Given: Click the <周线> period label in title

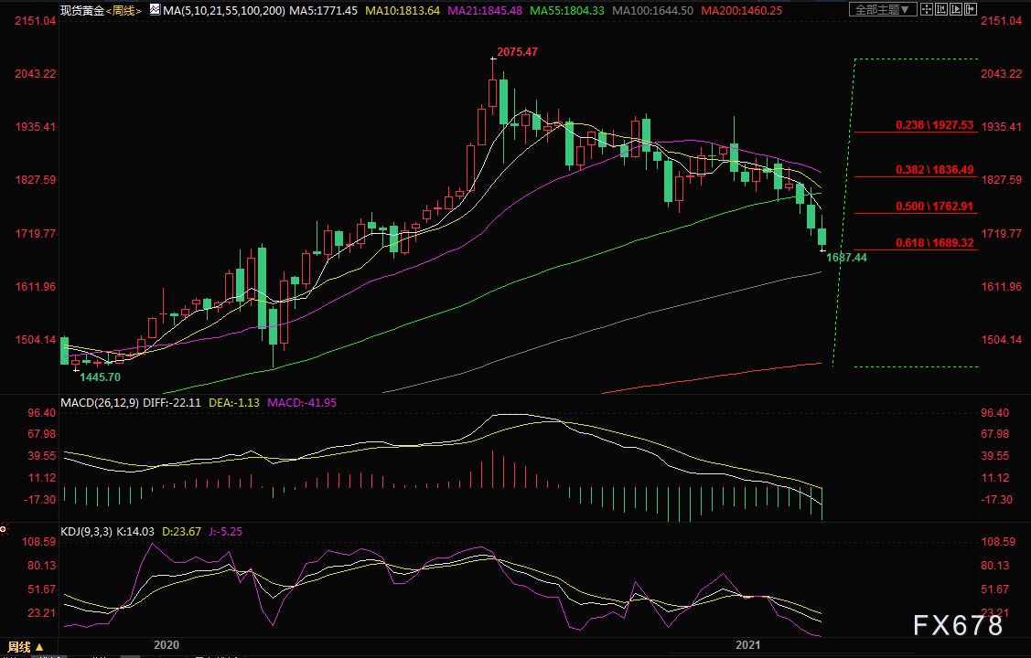Looking at the screenshot, I should tap(124, 10).
